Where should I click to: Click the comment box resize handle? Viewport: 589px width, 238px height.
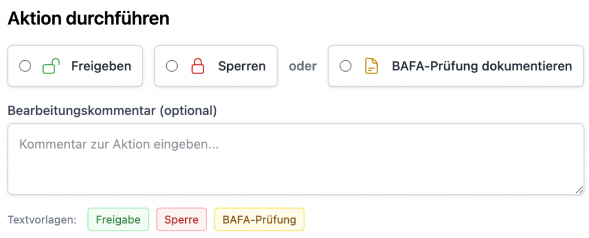580,190
